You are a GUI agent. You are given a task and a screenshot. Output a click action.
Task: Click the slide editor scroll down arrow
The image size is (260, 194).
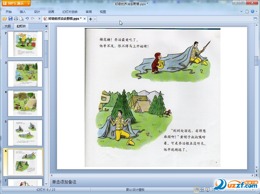[x=256, y=167]
